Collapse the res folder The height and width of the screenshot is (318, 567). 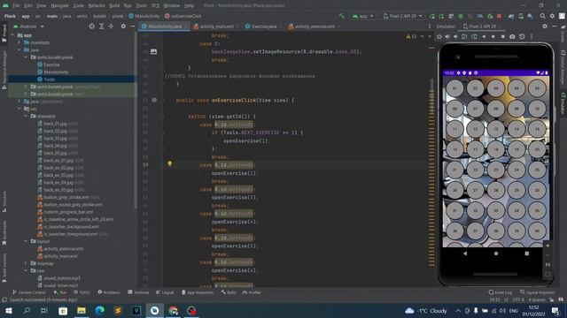click(x=19, y=109)
